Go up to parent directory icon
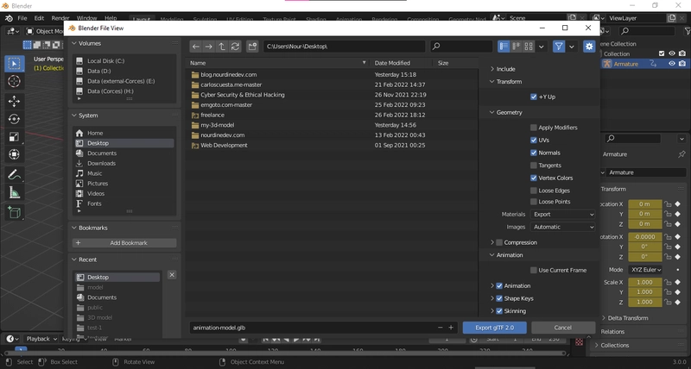This screenshot has height=369, width=691. tap(222, 47)
